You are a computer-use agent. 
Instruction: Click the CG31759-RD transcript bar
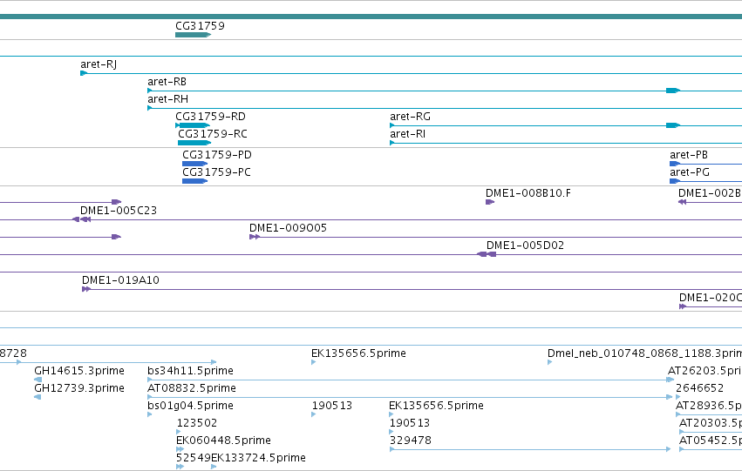pyautogui.click(x=193, y=125)
